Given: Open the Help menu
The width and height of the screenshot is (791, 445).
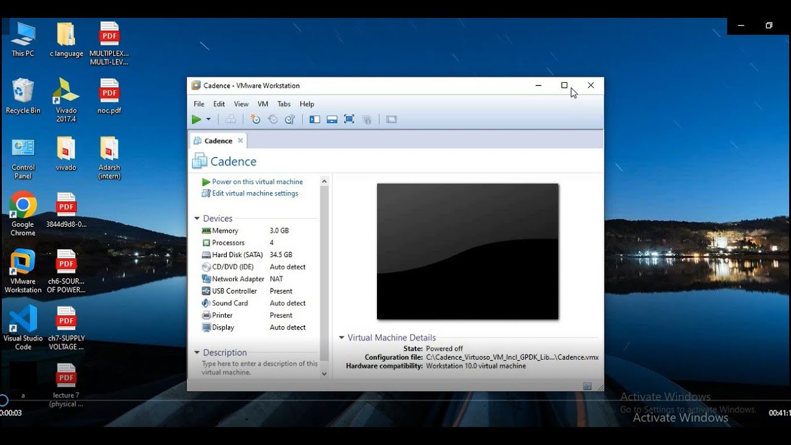Looking at the screenshot, I should click(307, 104).
